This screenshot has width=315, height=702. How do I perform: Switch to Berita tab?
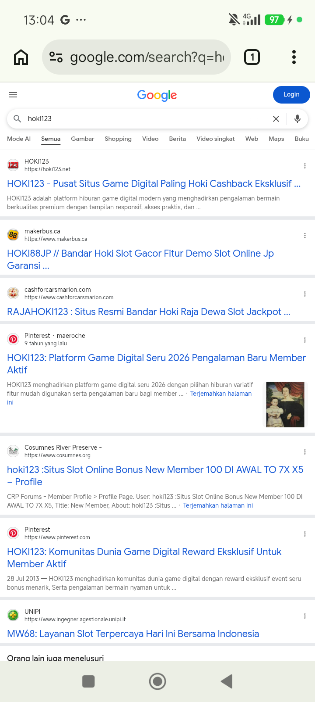178,139
